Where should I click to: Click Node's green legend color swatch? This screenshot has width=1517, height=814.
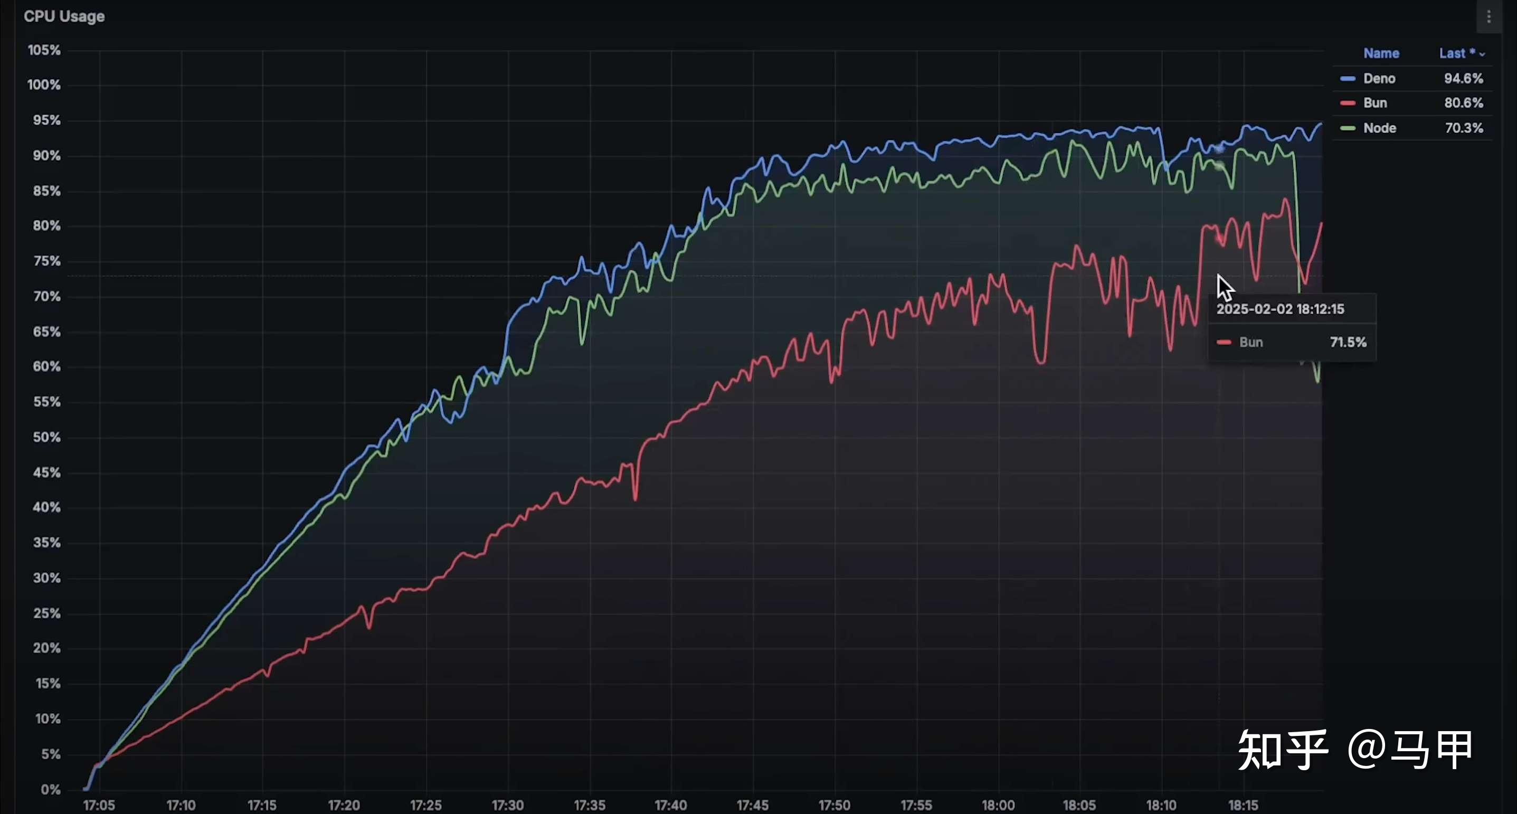point(1348,128)
